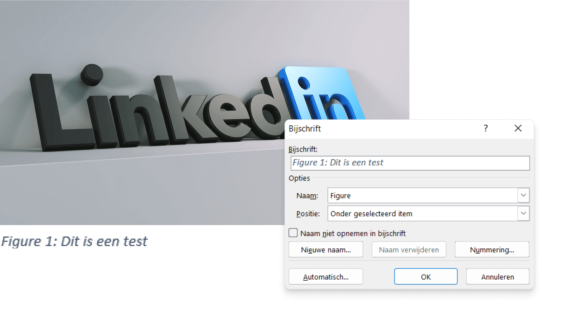This screenshot has width=562, height=326.
Task: Confirm with the OK button
Action: [x=426, y=277]
